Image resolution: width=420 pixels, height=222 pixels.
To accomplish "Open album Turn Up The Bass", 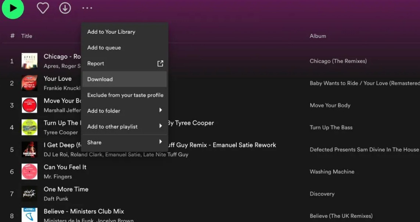I will [331, 128].
